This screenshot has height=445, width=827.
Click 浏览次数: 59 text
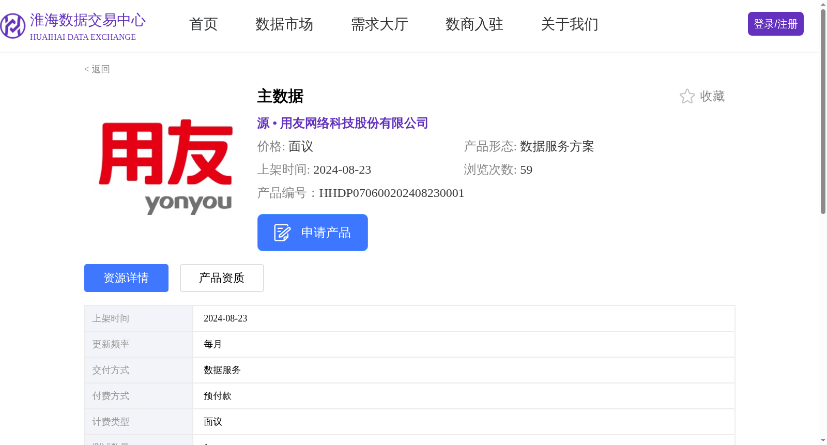(498, 170)
